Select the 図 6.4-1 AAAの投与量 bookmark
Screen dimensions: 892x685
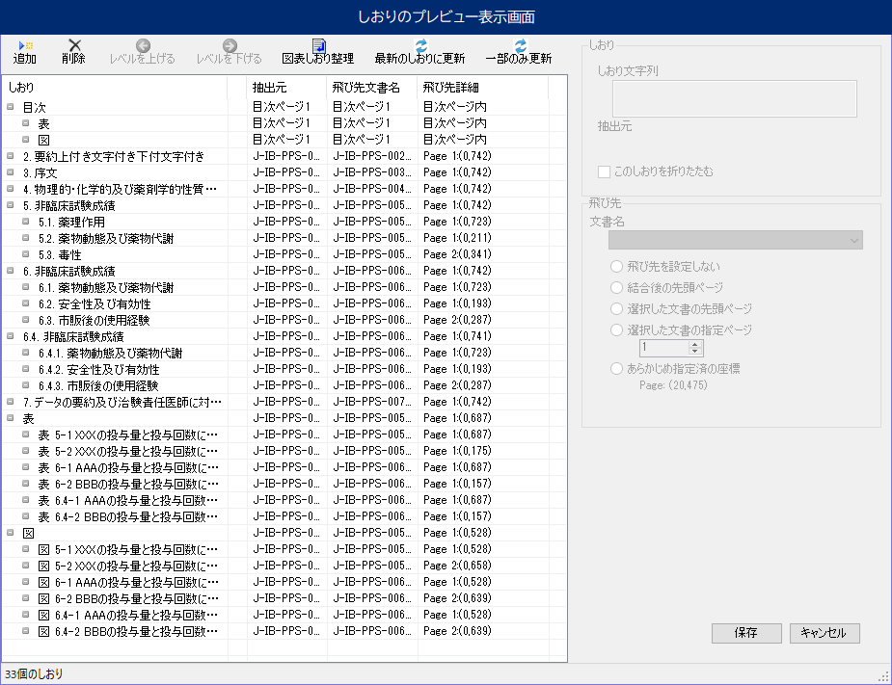tap(128, 615)
